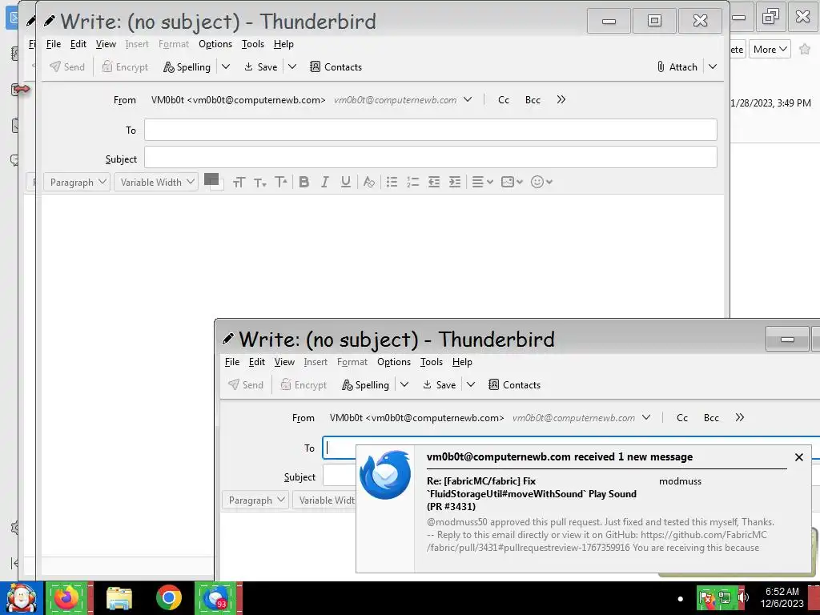This screenshot has height=615, width=820.
Task: Save draft in the front compose window
Action: click(x=440, y=385)
